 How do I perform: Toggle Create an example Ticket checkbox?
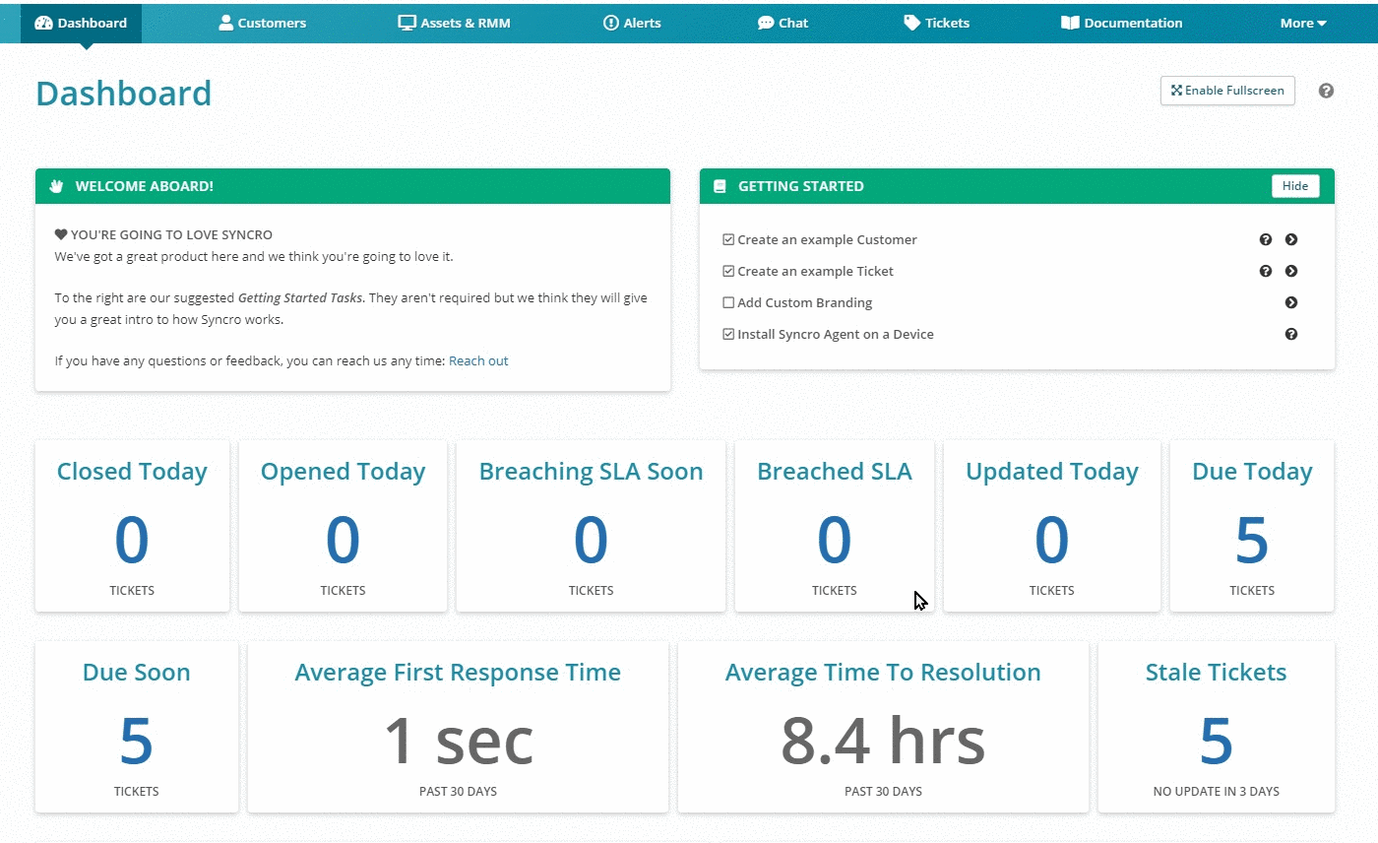(728, 271)
